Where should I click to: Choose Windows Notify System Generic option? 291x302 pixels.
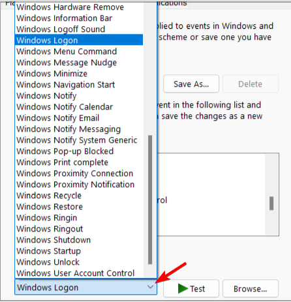click(x=79, y=140)
